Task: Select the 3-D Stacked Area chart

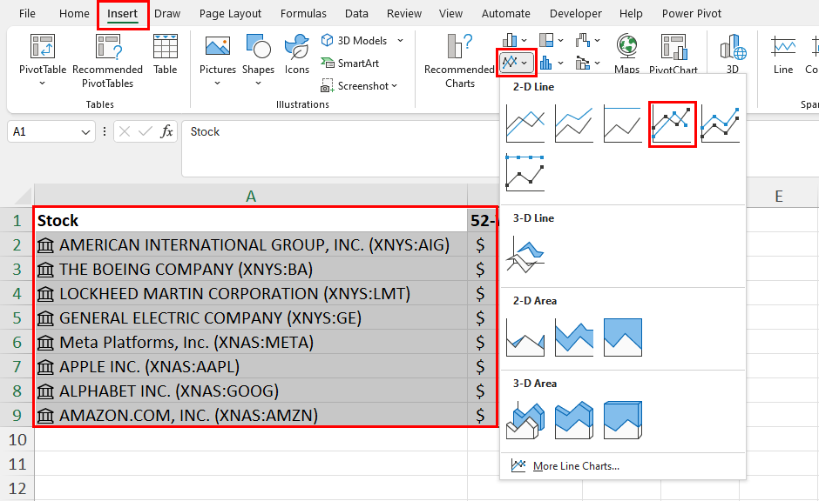Action: point(574,420)
